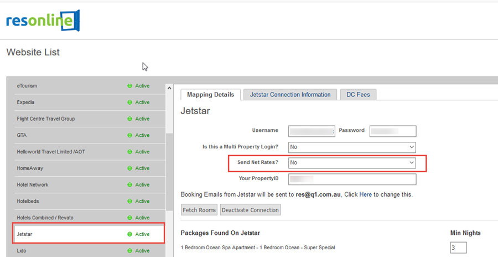Click the Here link to change email
The image size is (498, 257).
(366, 194)
